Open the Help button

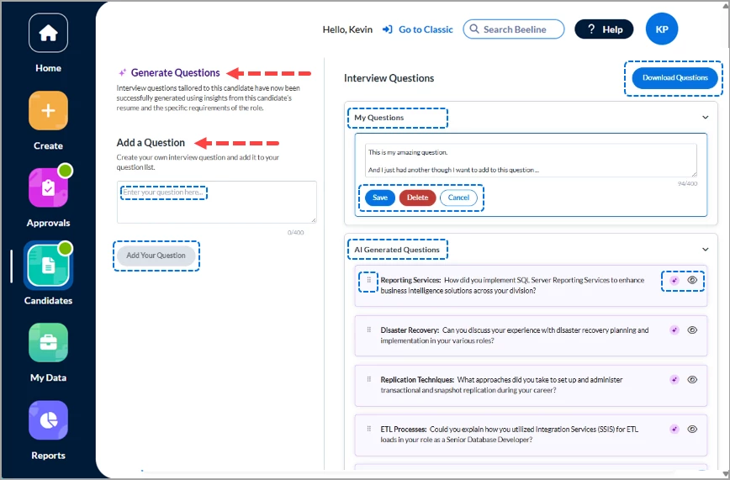click(604, 29)
